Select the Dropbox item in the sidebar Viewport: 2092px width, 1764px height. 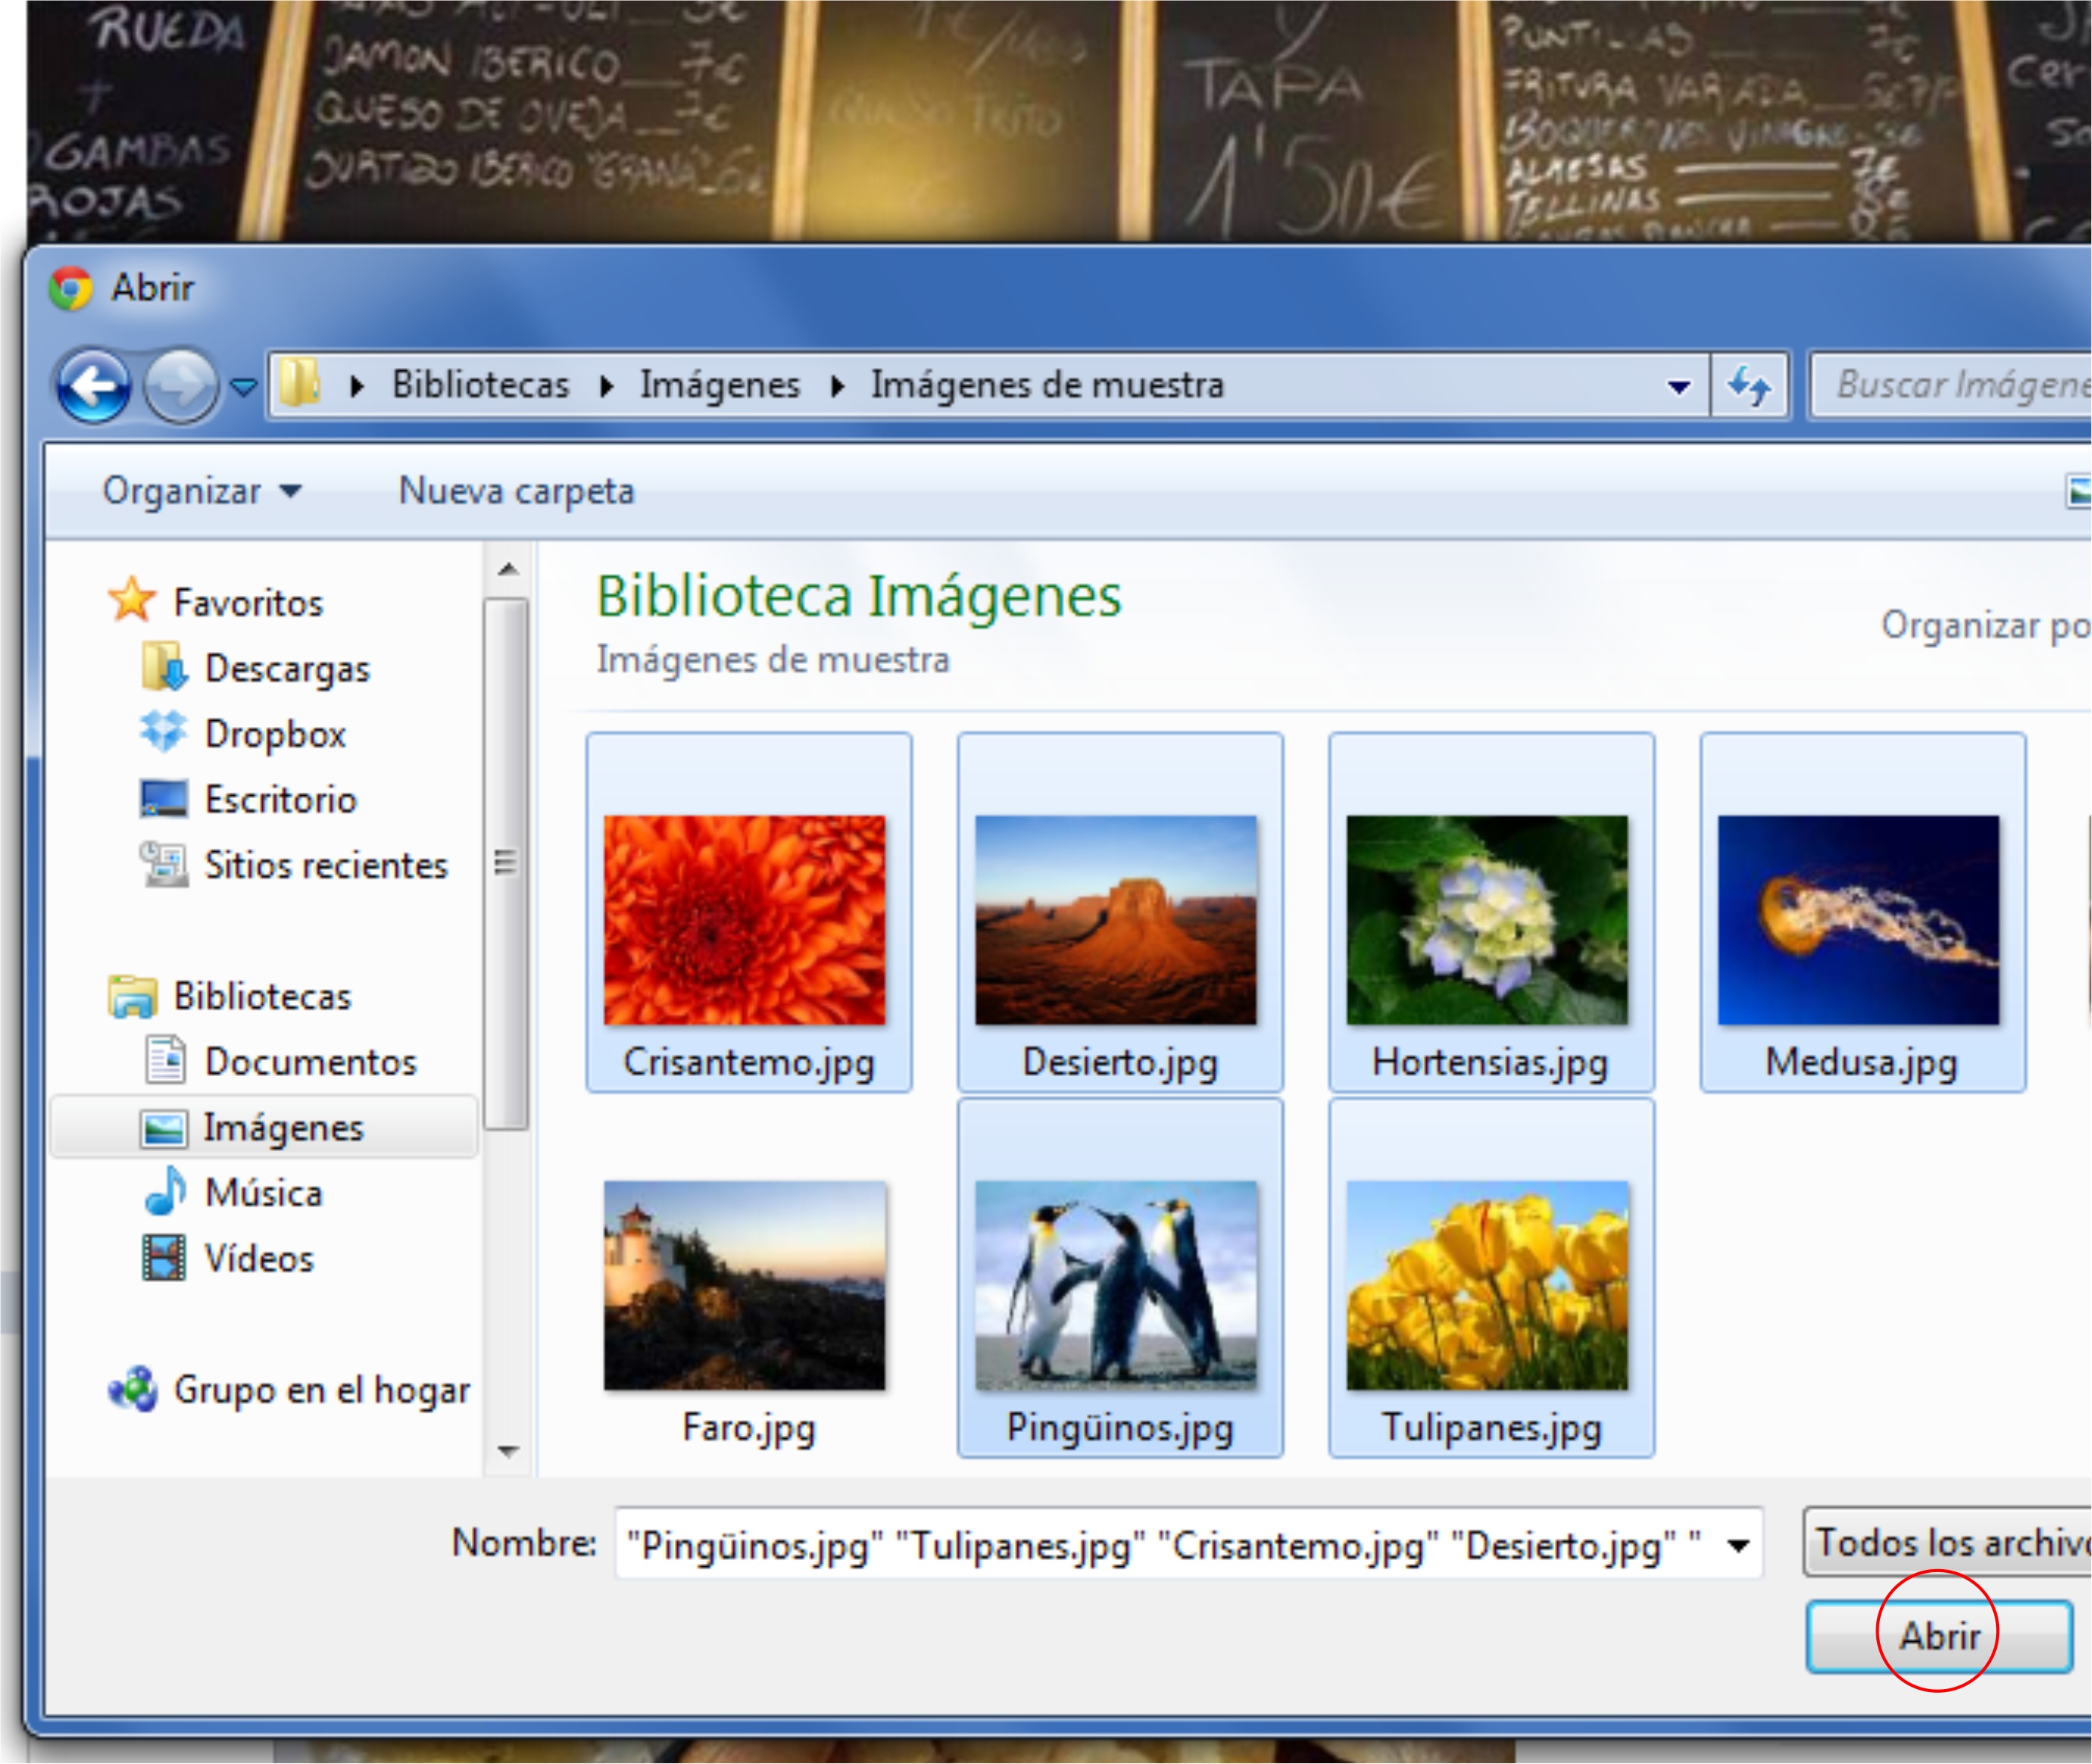(274, 734)
